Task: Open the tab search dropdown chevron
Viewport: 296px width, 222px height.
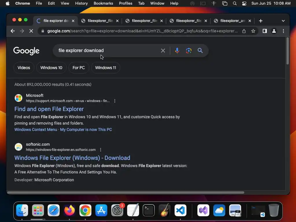Action: [x=283, y=21]
